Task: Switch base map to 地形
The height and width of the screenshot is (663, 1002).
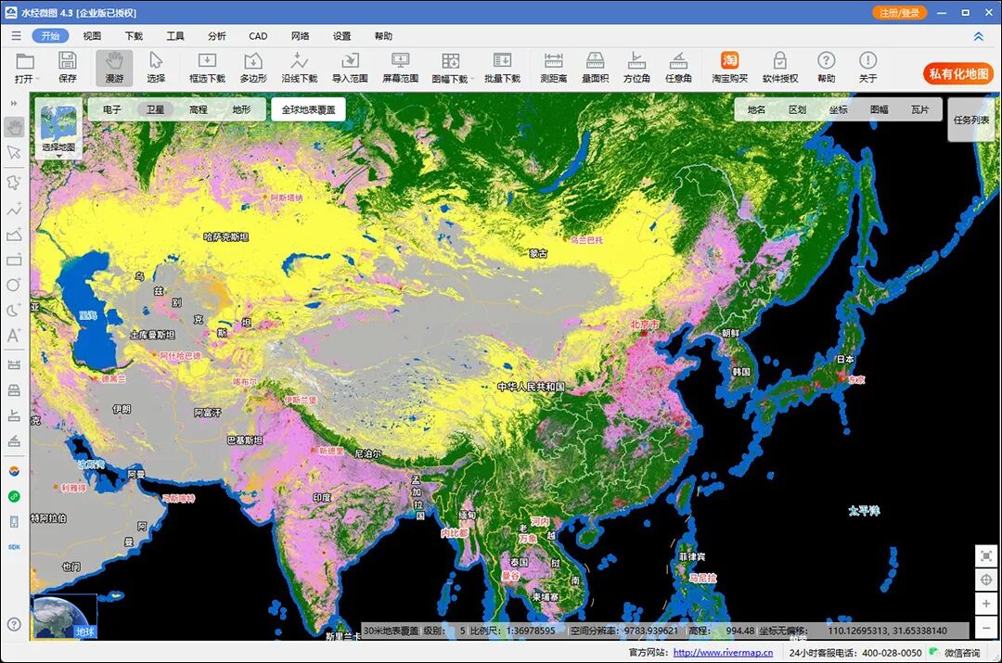Action: click(x=241, y=109)
